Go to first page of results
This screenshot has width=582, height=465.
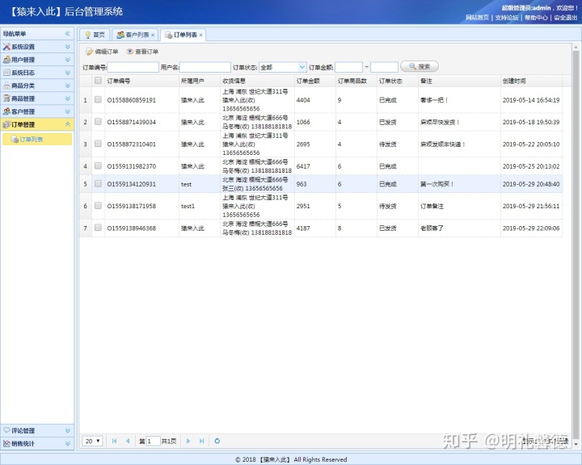pos(114,441)
